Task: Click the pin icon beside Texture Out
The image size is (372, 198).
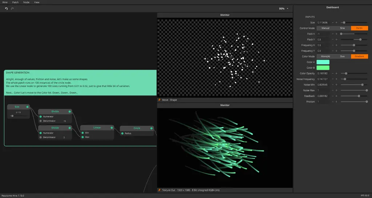Action: [x=159, y=190]
